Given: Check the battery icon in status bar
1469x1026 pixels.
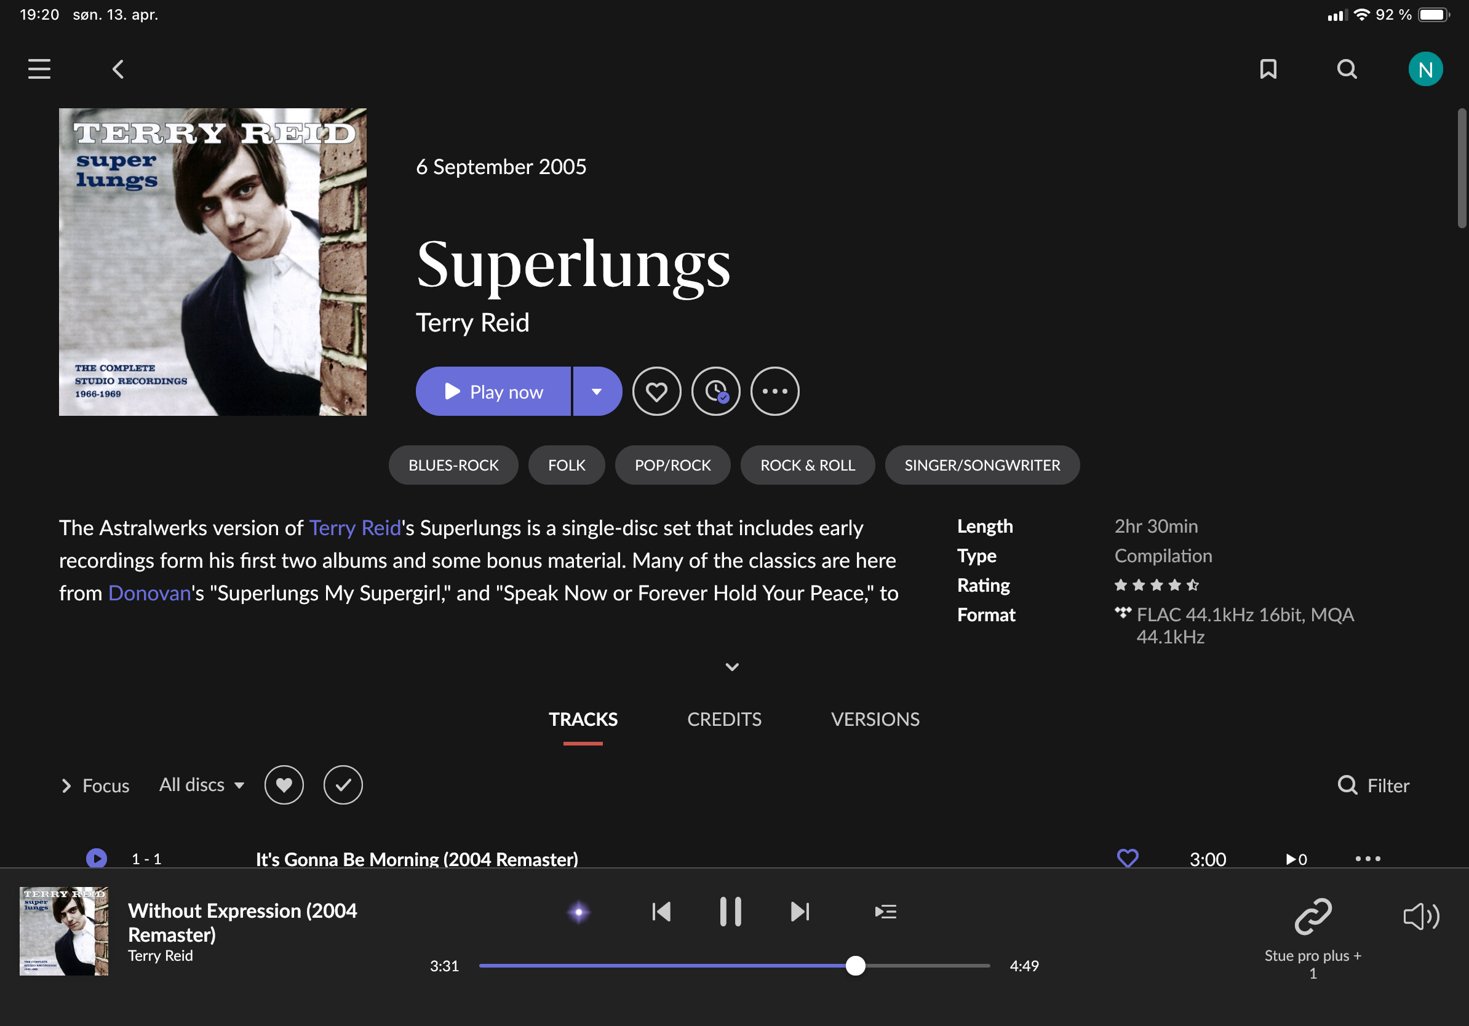Looking at the screenshot, I should point(1433,14).
